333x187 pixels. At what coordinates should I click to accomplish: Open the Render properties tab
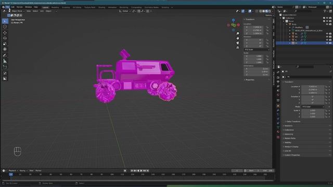pyautogui.click(x=278, y=77)
